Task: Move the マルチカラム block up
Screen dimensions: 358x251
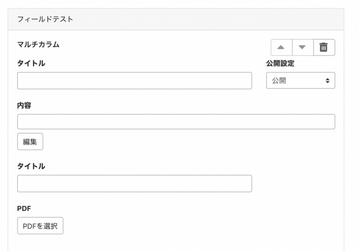Action: (x=282, y=48)
